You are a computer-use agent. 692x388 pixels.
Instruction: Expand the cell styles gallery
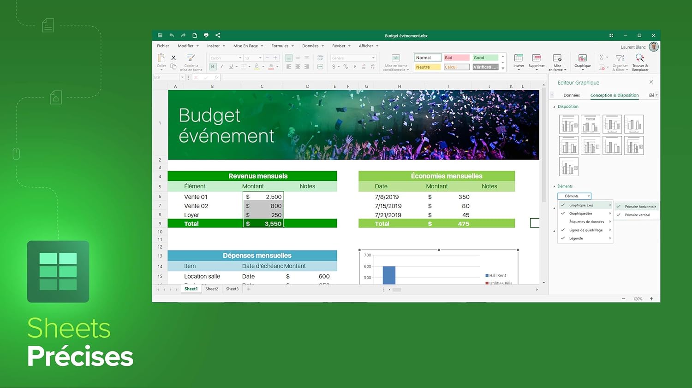click(x=503, y=68)
